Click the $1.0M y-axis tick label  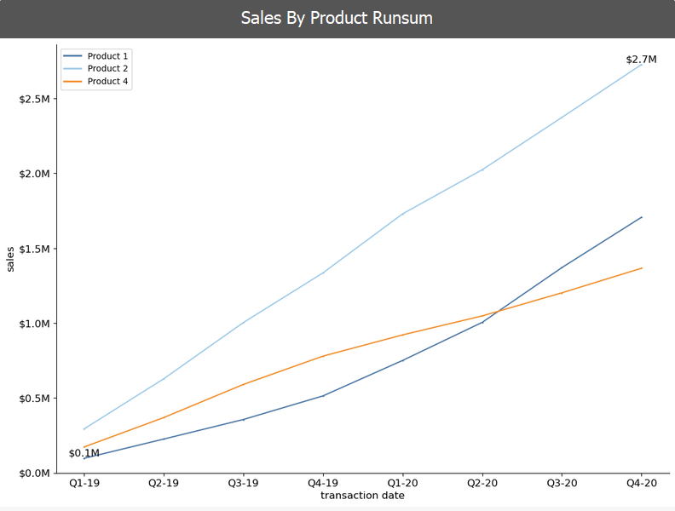coord(34,324)
